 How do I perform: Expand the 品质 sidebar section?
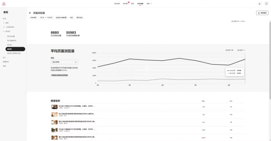[x=6, y=23]
